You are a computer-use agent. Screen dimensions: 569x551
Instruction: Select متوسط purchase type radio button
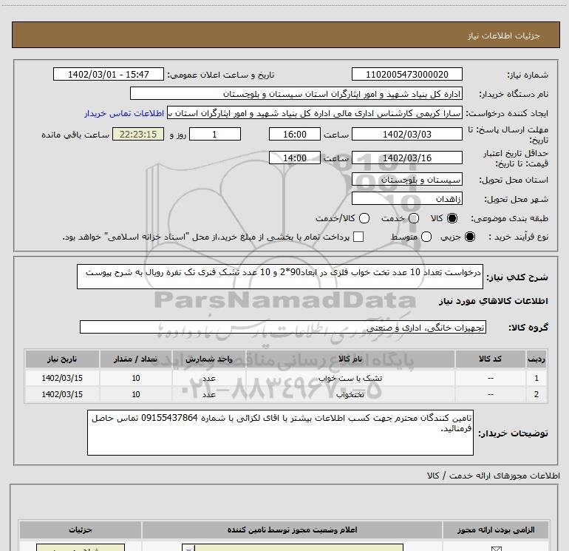point(426,237)
